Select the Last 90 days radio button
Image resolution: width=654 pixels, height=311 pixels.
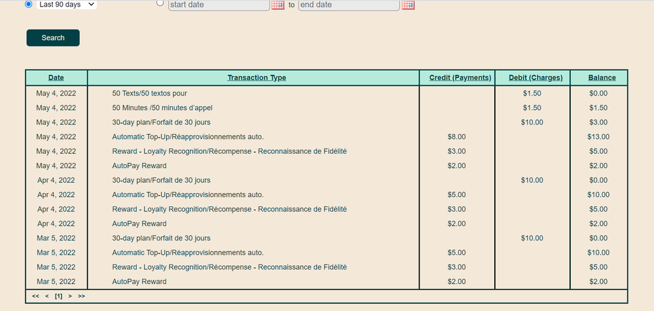(28, 5)
